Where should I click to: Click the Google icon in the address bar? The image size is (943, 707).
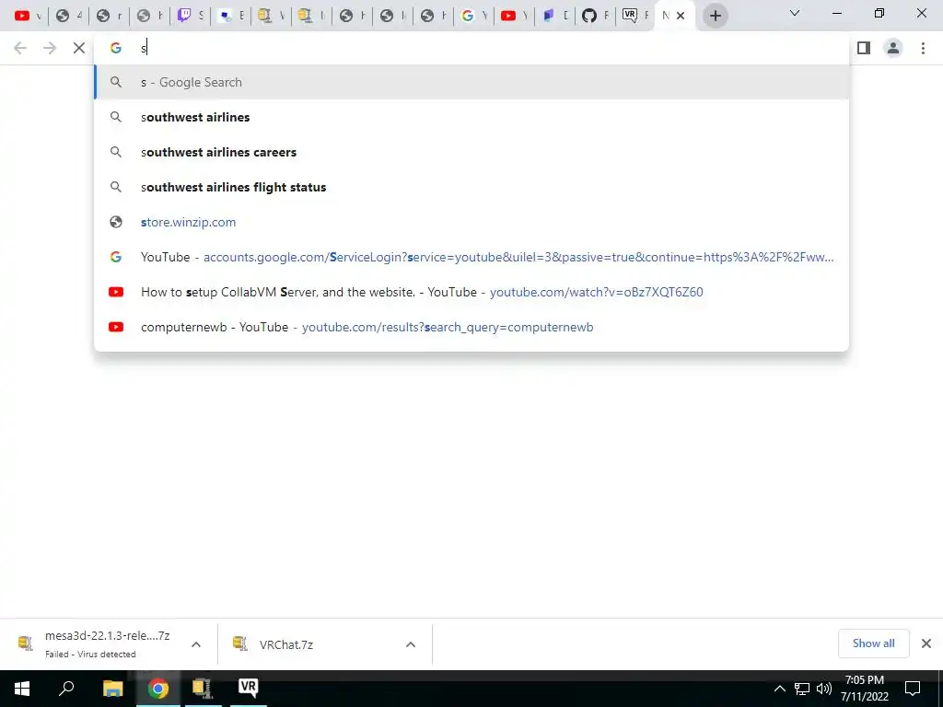tap(115, 48)
